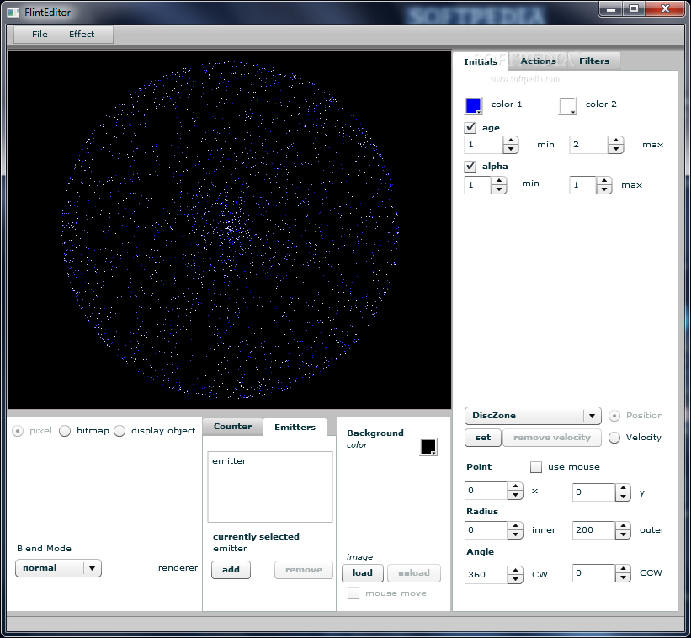Uncheck the age checkbox

[470, 127]
